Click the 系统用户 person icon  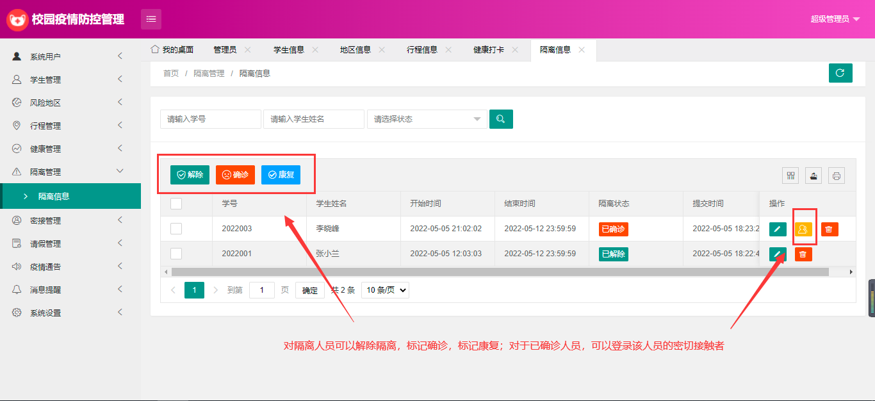(x=17, y=56)
